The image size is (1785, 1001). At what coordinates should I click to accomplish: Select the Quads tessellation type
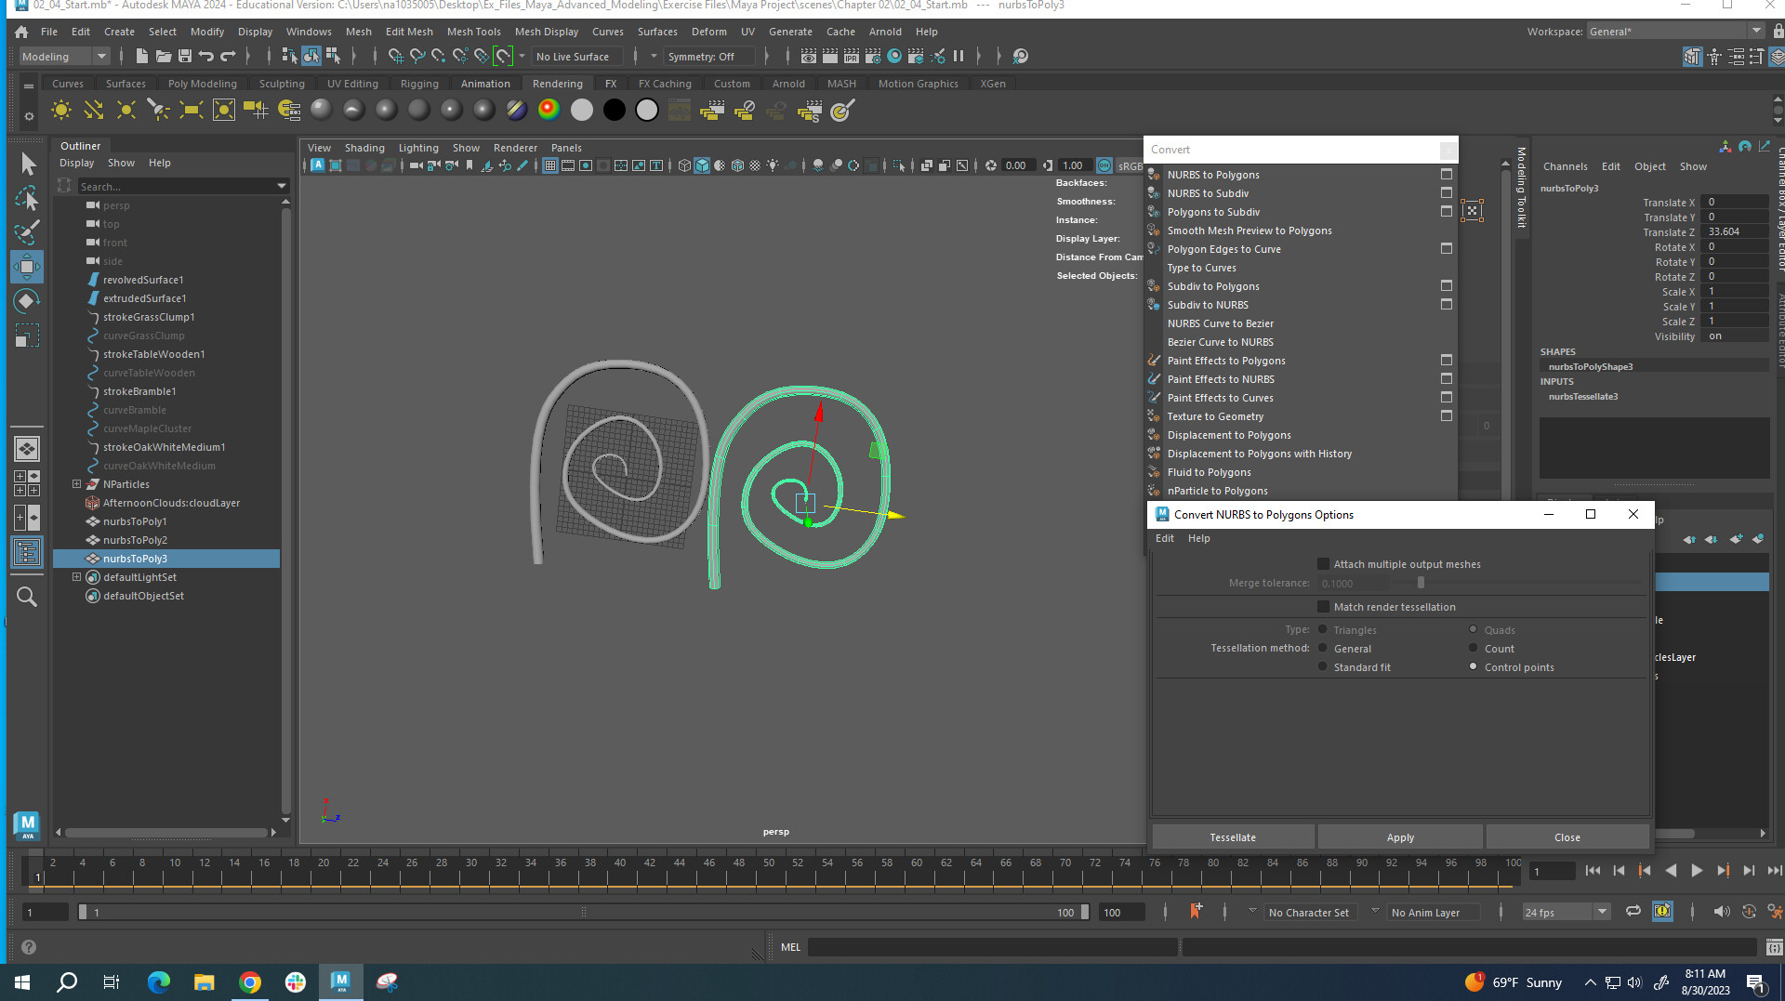coord(1474,629)
